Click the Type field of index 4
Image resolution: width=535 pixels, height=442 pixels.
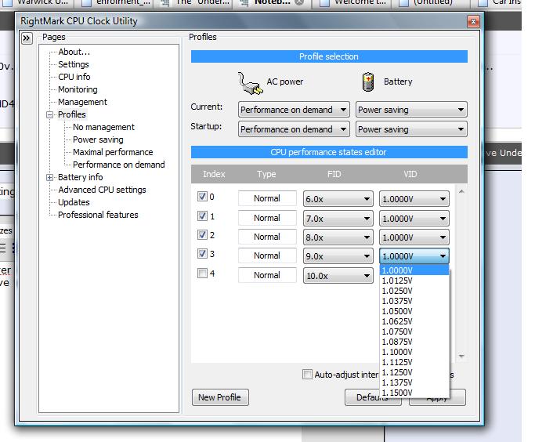tap(267, 275)
